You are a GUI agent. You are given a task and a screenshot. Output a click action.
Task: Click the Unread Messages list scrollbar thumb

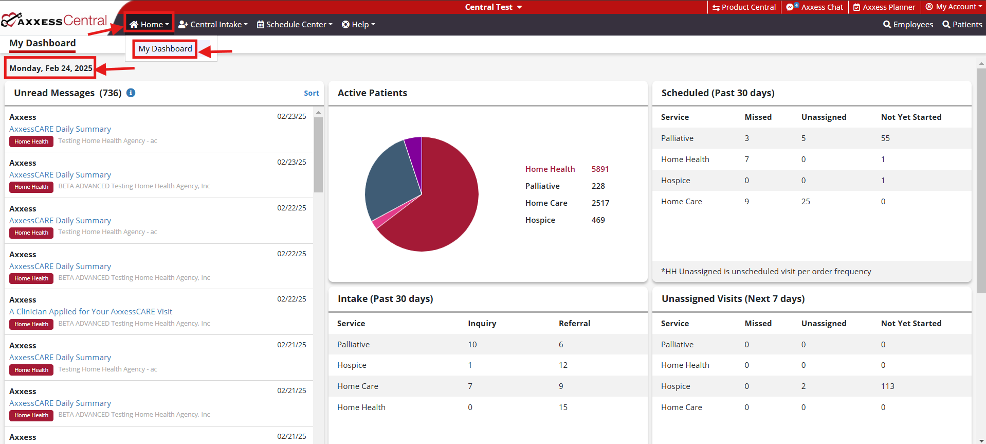pos(318,154)
